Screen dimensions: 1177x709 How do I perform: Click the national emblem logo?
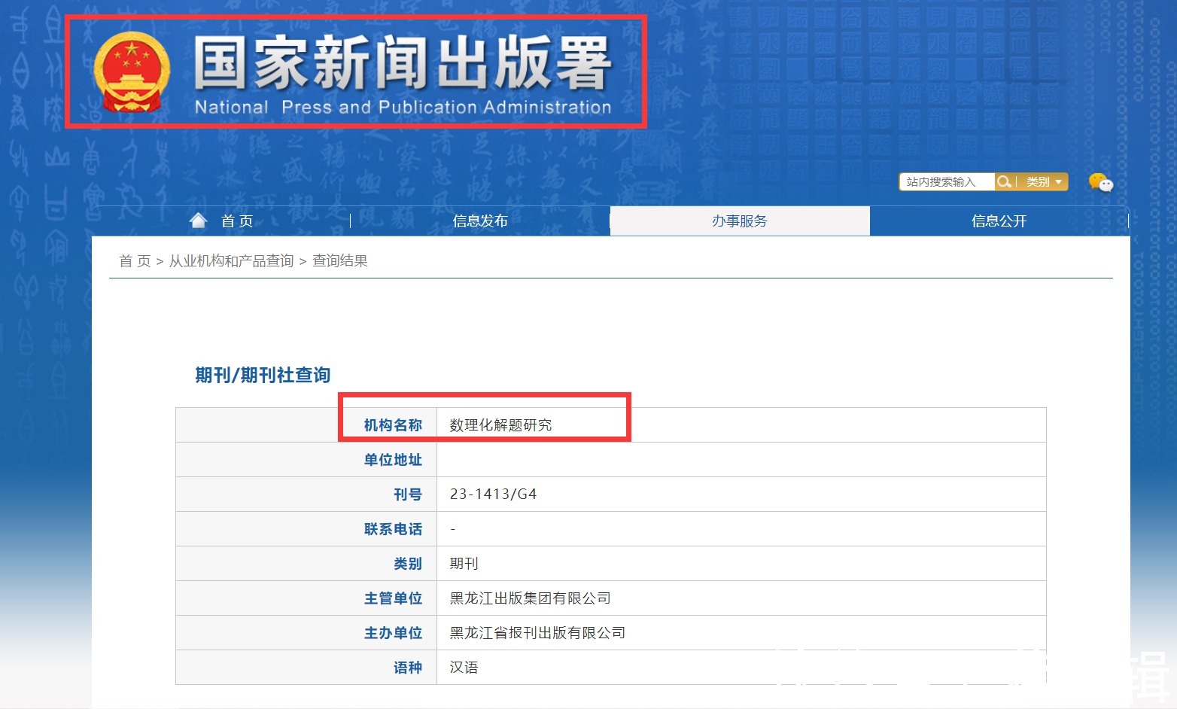click(x=132, y=73)
